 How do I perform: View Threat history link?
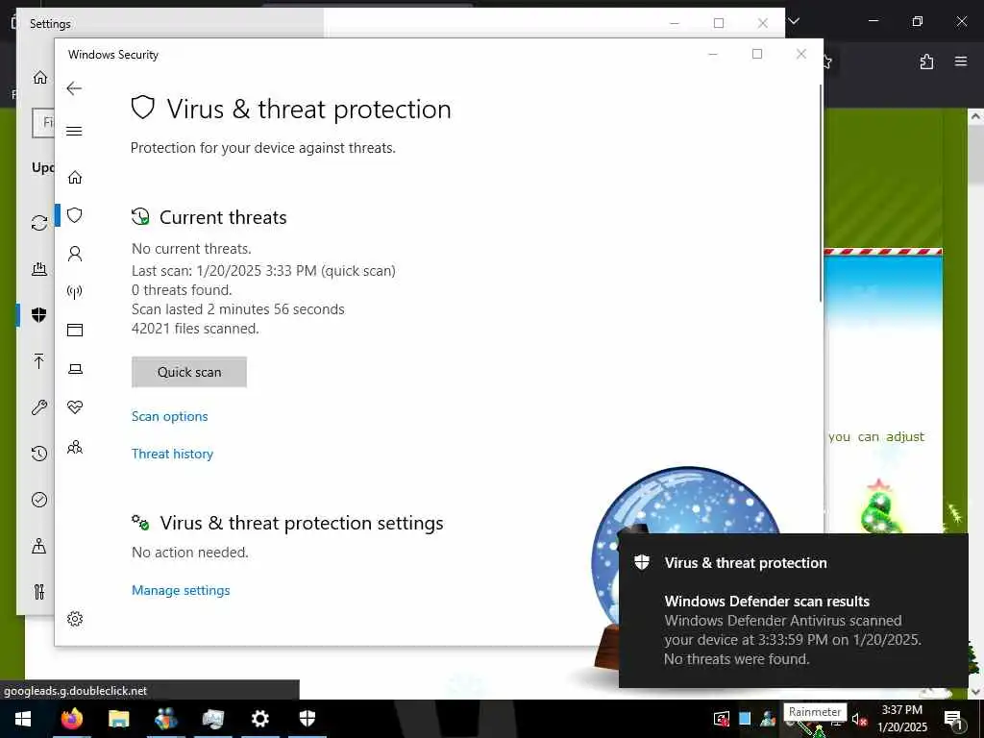[172, 454]
